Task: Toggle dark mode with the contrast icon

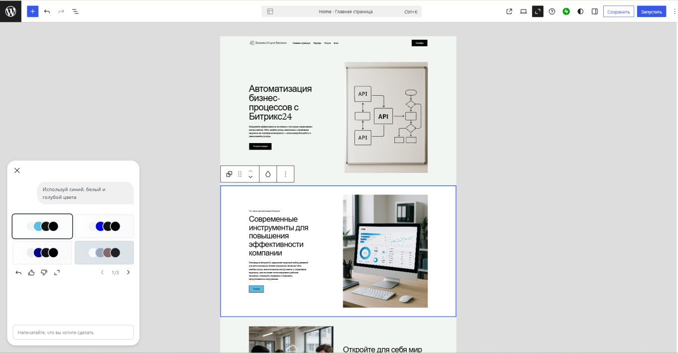Action: click(580, 11)
